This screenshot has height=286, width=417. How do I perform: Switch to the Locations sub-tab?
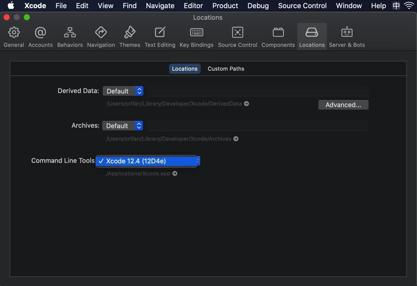point(185,69)
